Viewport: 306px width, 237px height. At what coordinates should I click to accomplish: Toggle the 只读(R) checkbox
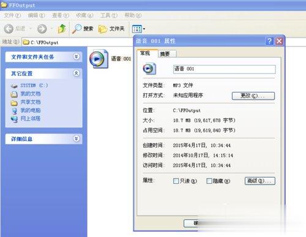point(176,181)
